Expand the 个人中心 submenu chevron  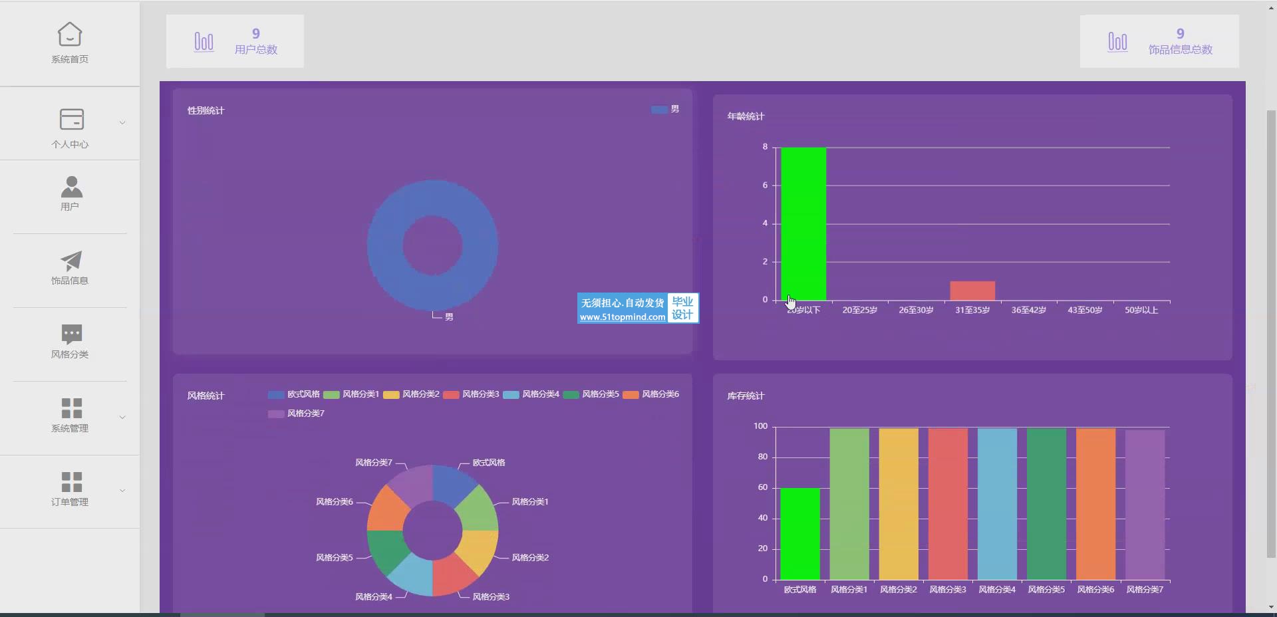(122, 123)
